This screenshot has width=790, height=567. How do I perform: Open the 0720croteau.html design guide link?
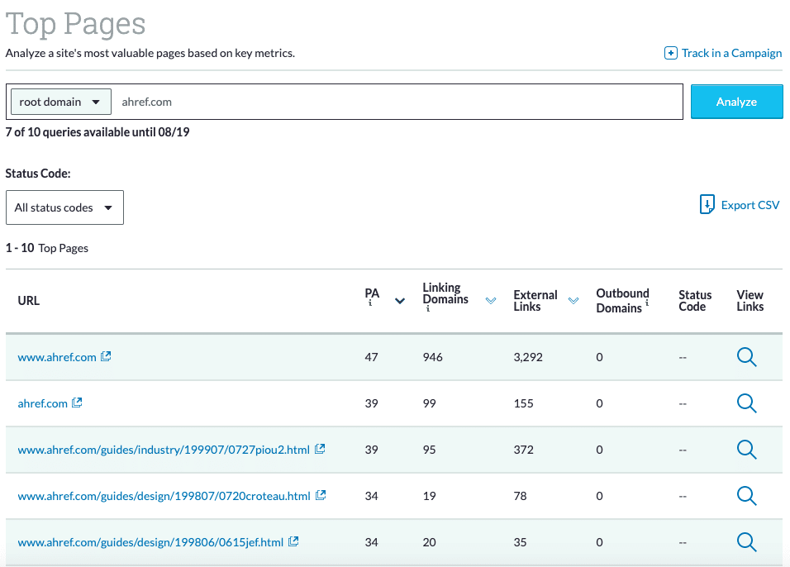tap(164, 497)
